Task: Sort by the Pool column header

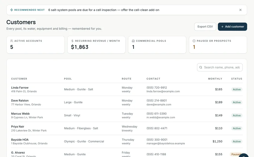Action: 68,79
